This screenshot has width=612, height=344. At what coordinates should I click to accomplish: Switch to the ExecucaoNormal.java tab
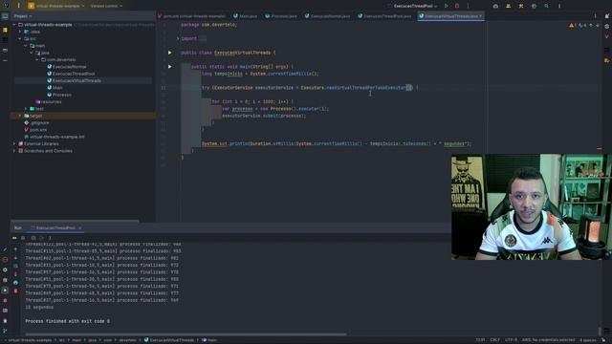[327, 16]
